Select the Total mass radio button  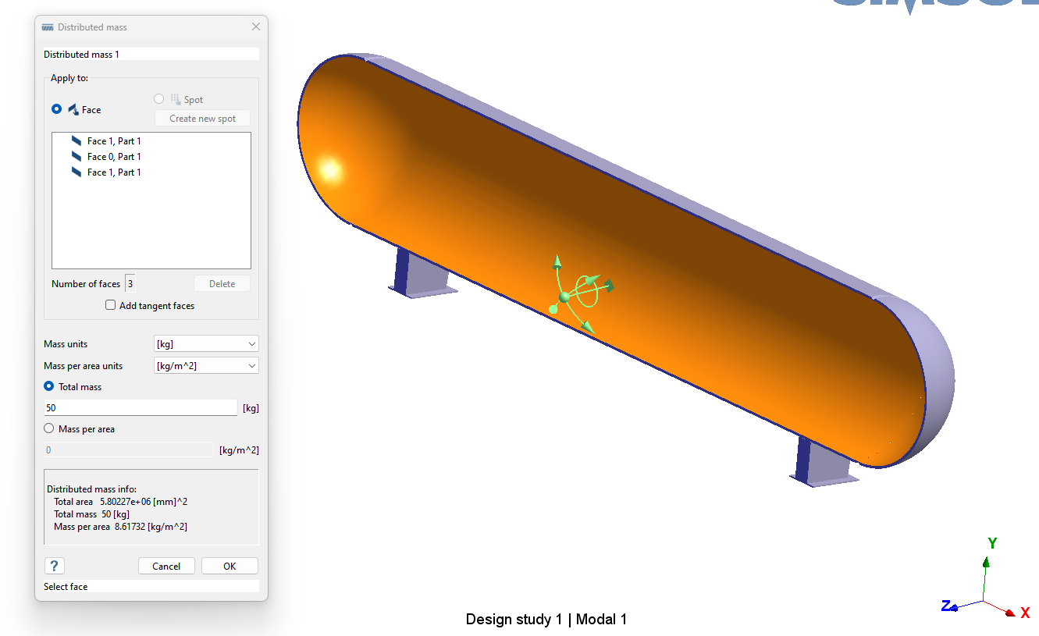(x=49, y=387)
